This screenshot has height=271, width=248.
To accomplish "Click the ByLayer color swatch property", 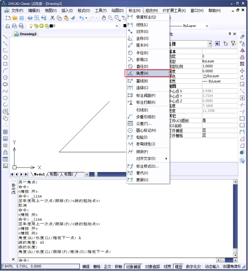I will [x=211, y=76].
